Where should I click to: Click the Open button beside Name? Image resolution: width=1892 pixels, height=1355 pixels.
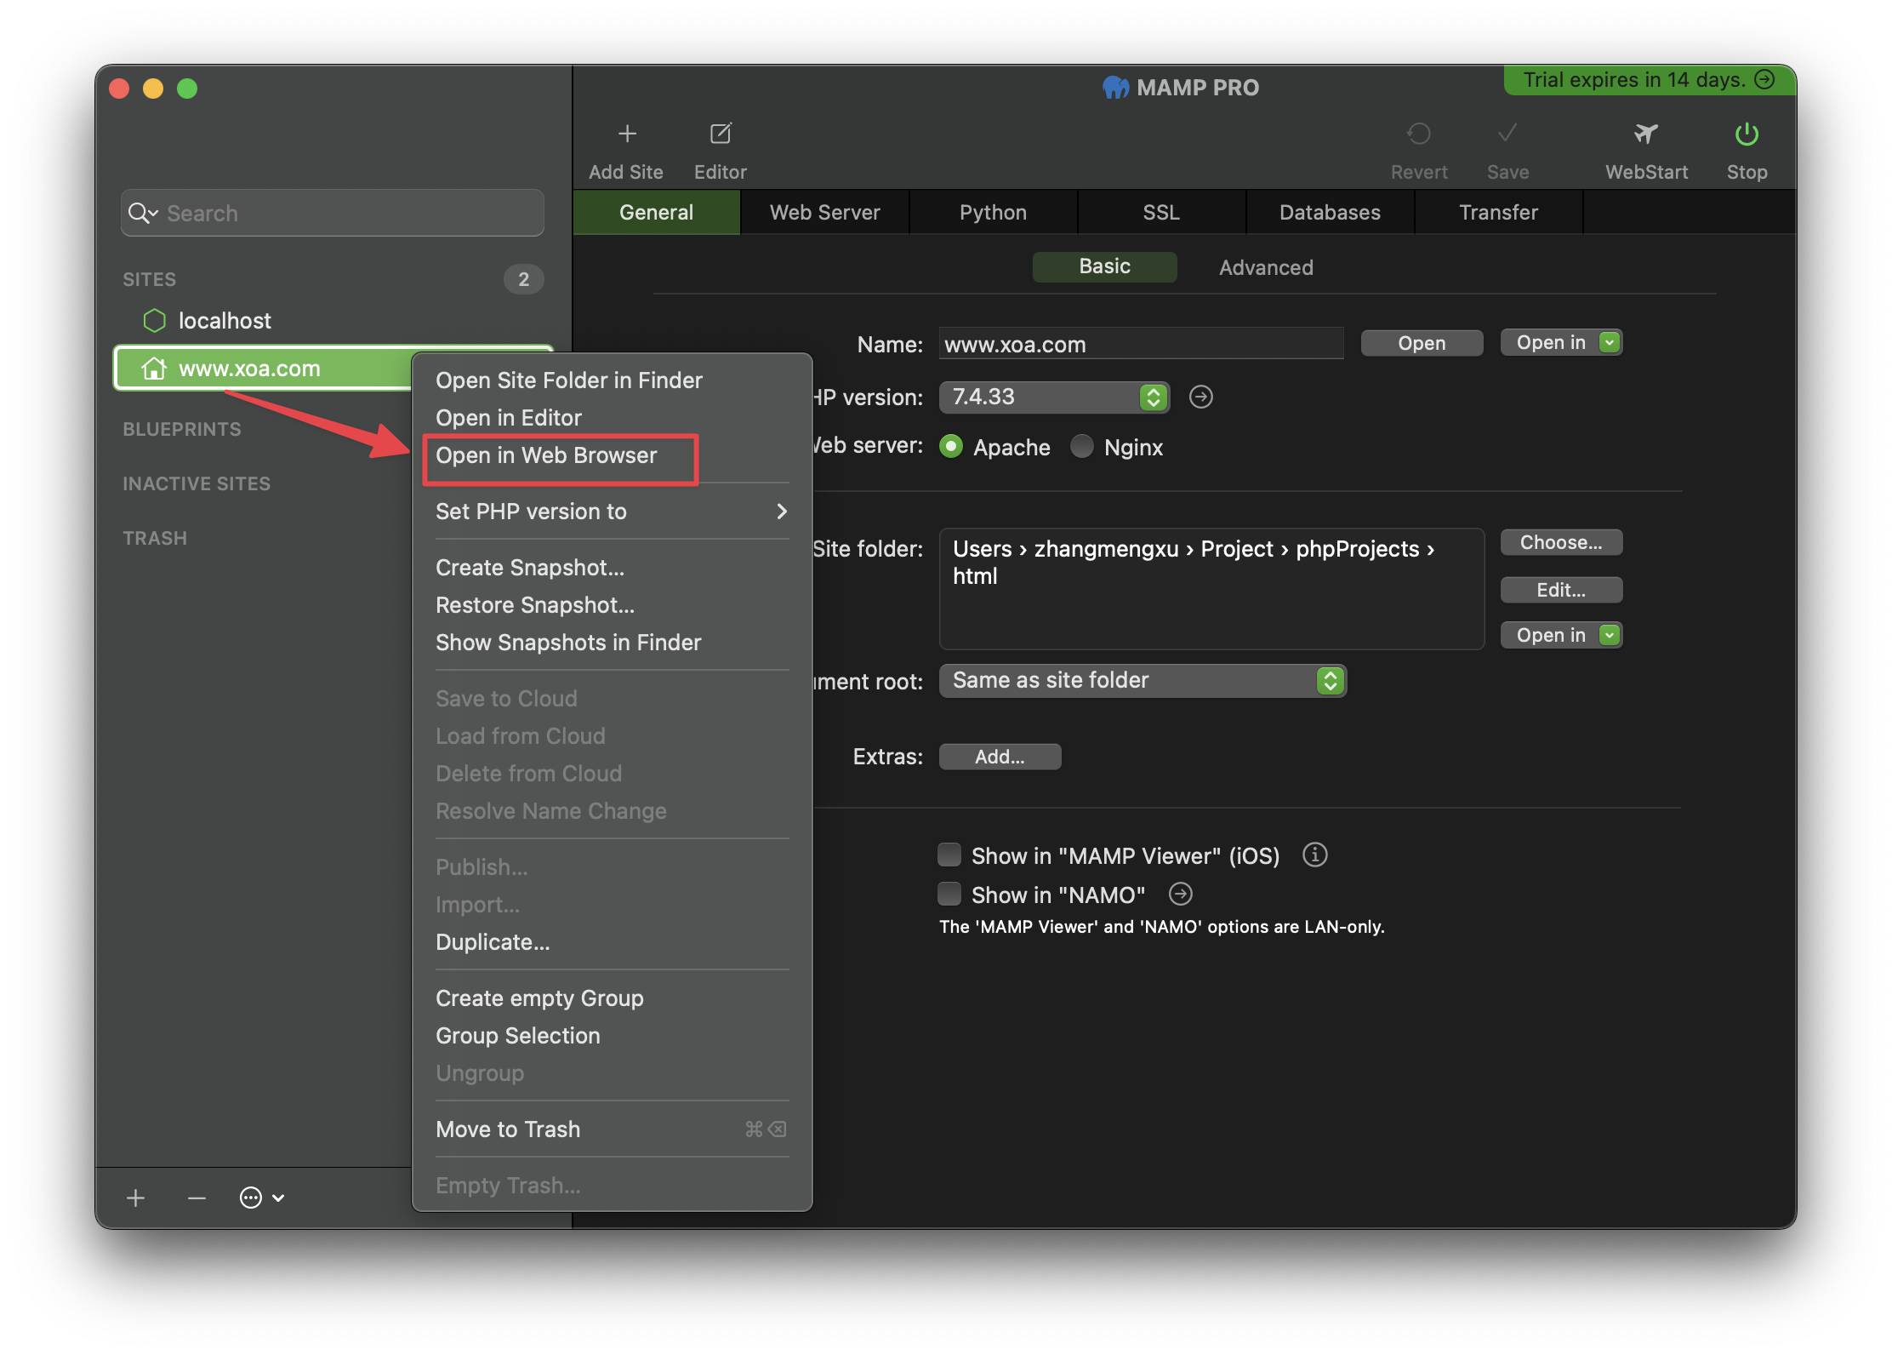1422,342
